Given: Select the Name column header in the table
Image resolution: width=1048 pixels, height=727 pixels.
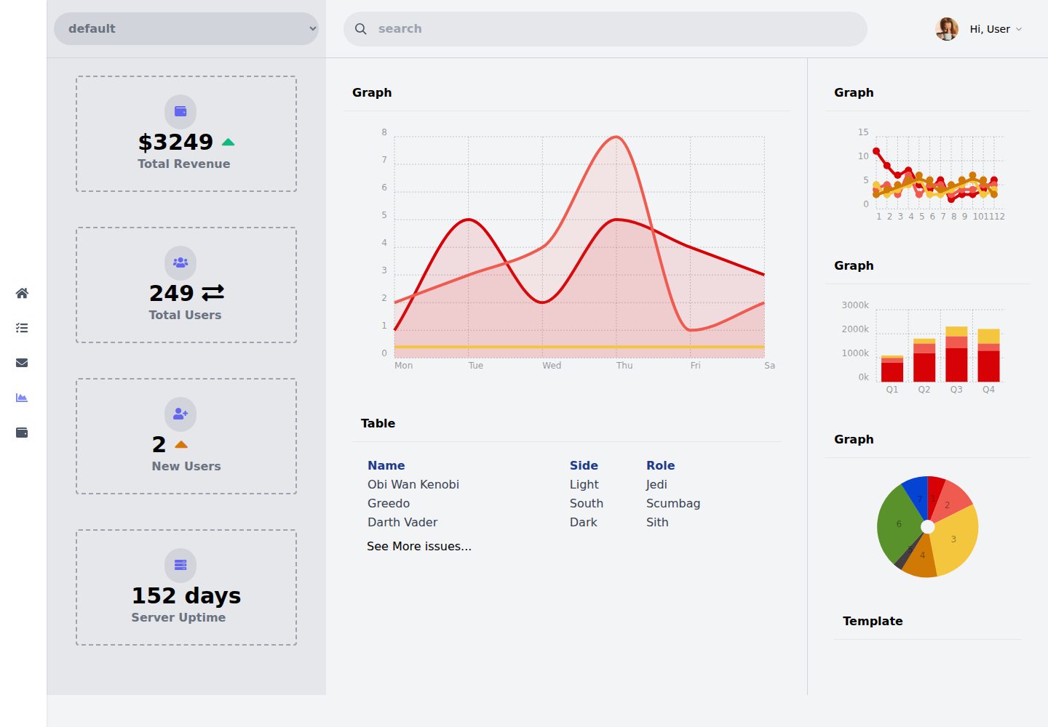Looking at the screenshot, I should pos(386,465).
